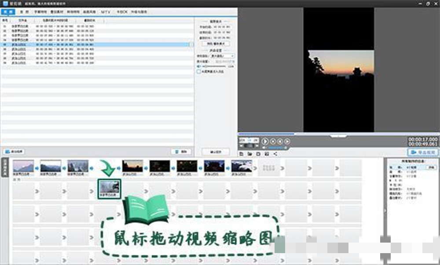Click the next frame icon in playback controls
440x265 pixels.
tap(287, 142)
